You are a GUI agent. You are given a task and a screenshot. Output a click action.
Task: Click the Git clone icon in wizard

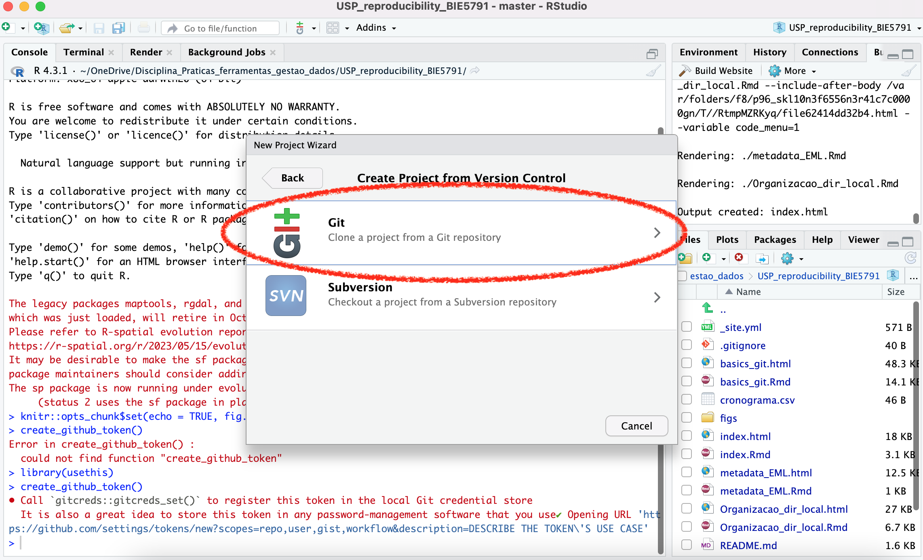[x=287, y=233]
